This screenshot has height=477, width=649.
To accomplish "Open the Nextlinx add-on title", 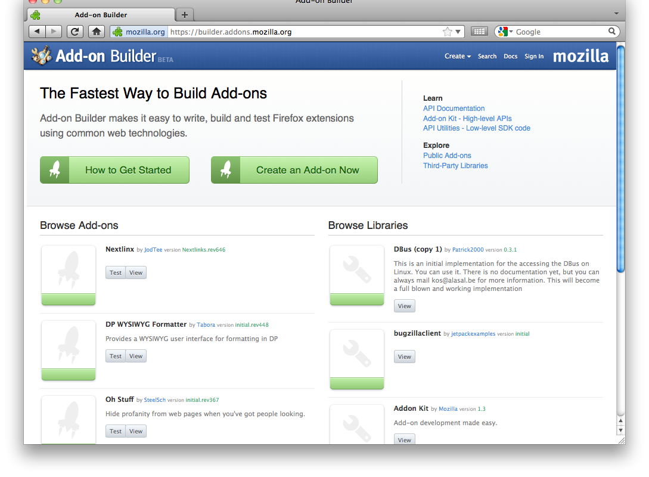I will tap(120, 249).
